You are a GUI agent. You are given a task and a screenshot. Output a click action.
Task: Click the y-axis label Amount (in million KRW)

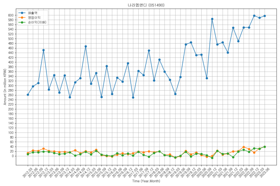(5, 87)
